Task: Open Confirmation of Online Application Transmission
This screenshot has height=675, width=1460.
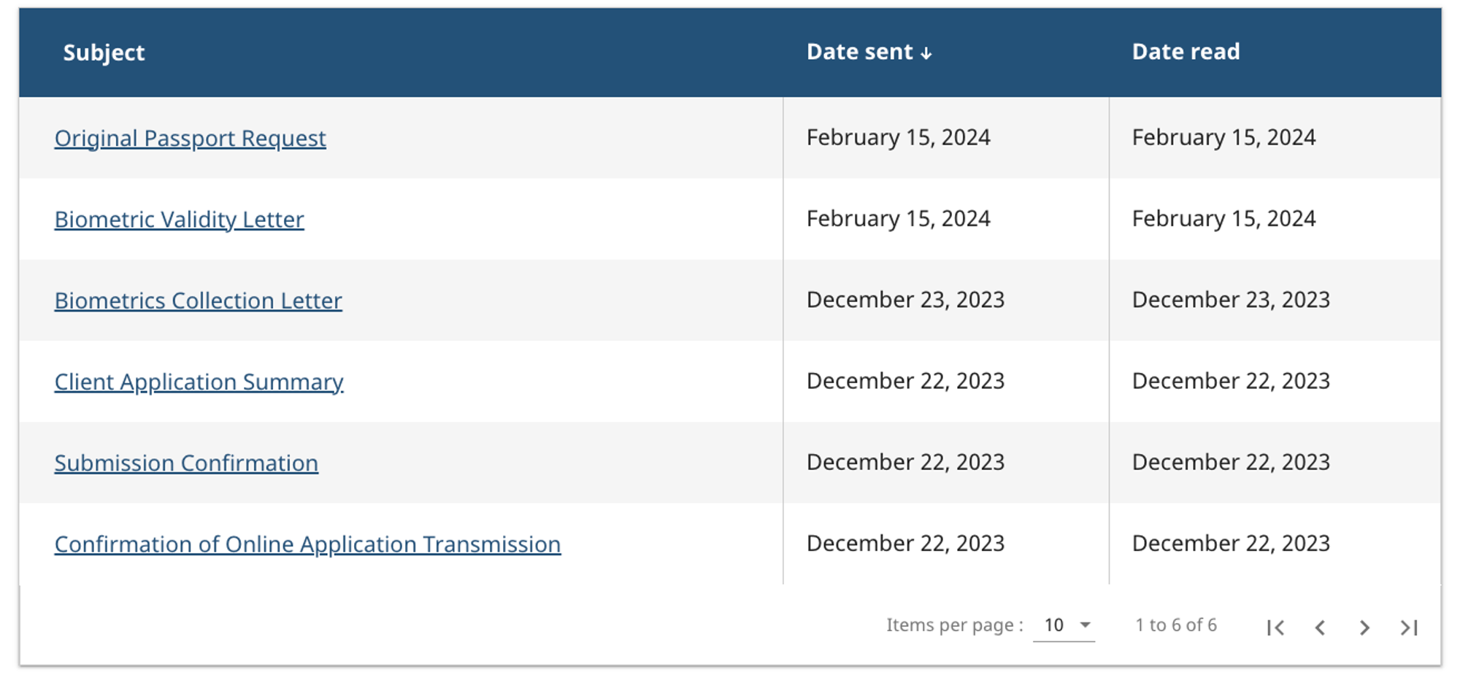Action: (x=307, y=544)
